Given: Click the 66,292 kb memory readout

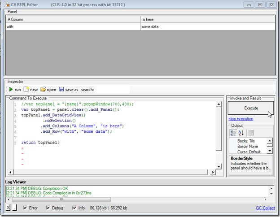Looking at the screenshot, I should [119, 208].
